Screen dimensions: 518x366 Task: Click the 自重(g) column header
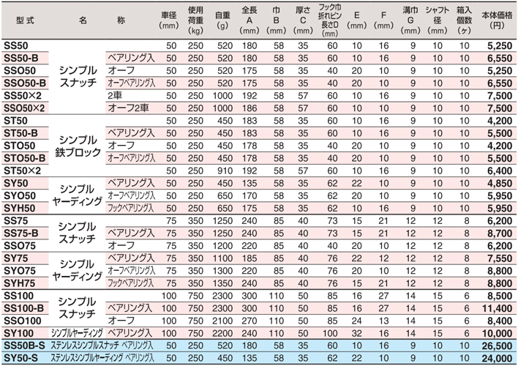[222, 20]
